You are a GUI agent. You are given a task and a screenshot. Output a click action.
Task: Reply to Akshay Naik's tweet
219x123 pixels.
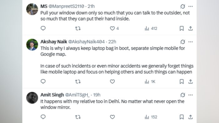click(43, 81)
